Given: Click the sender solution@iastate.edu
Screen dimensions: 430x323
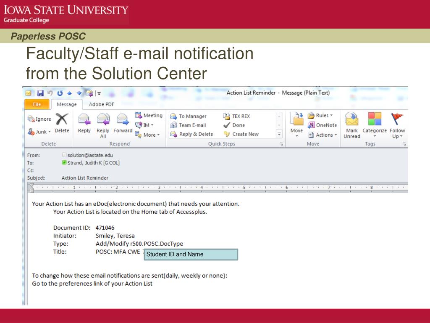Looking at the screenshot, I should coord(90,155).
